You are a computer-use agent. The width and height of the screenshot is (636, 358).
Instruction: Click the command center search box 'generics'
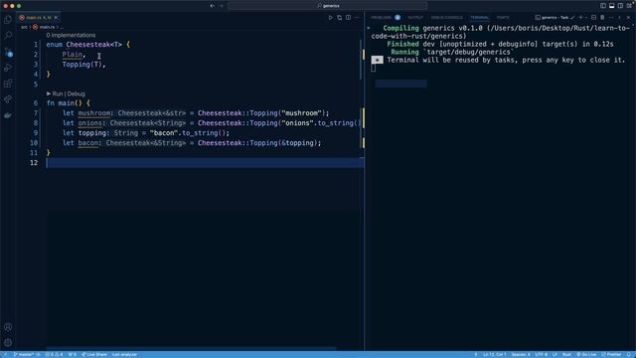point(327,6)
